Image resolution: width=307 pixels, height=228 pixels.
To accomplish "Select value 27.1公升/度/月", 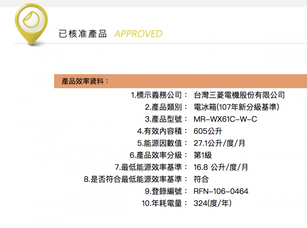I will pyautogui.click(x=219, y=143).
